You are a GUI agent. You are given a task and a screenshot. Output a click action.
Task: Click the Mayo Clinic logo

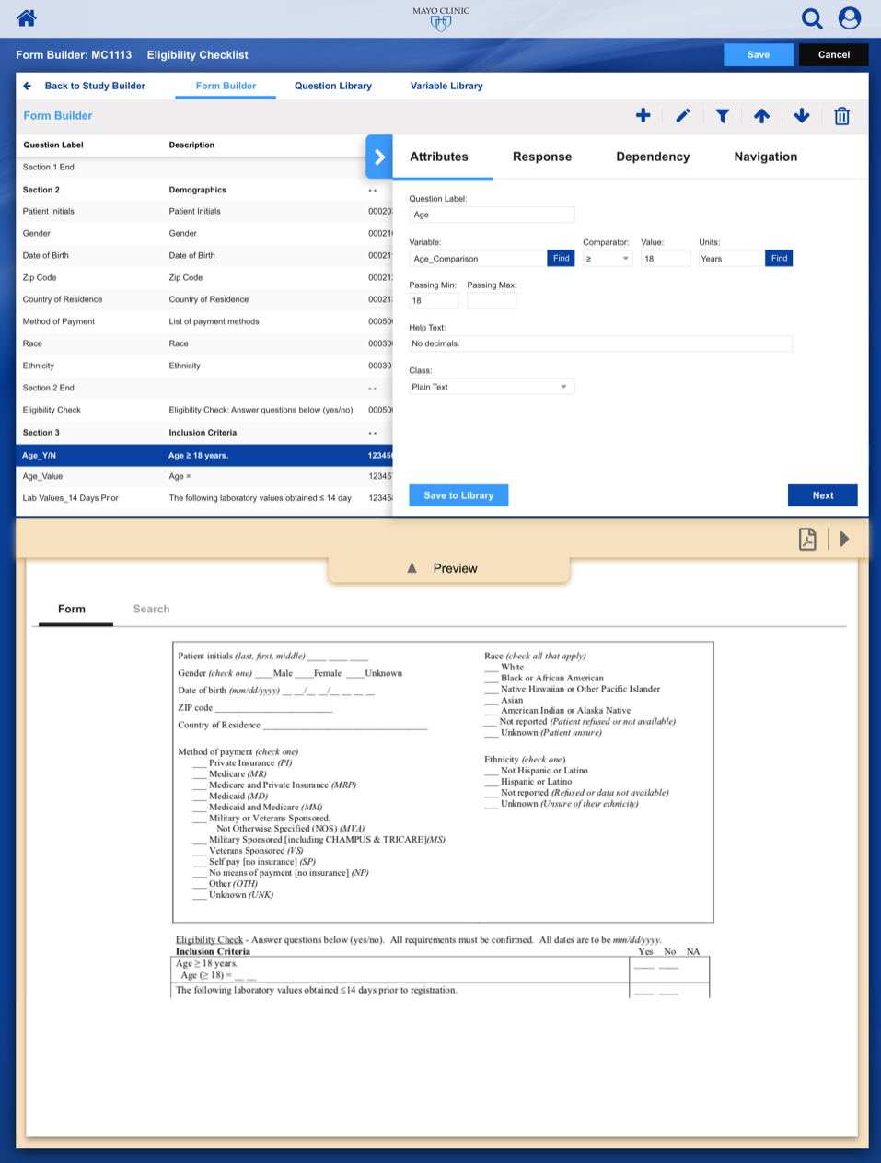[441, 18]
